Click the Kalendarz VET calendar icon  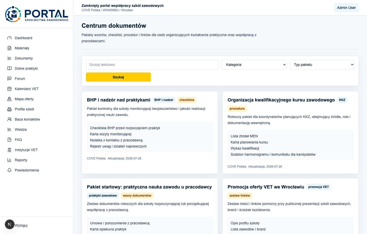click(x=9, y=89)
